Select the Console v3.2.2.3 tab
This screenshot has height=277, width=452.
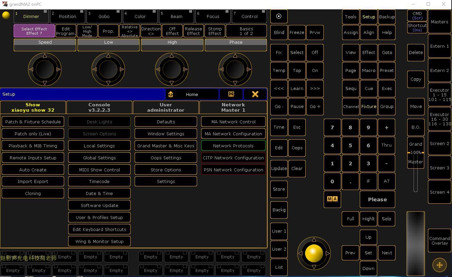tap(99, 107)
